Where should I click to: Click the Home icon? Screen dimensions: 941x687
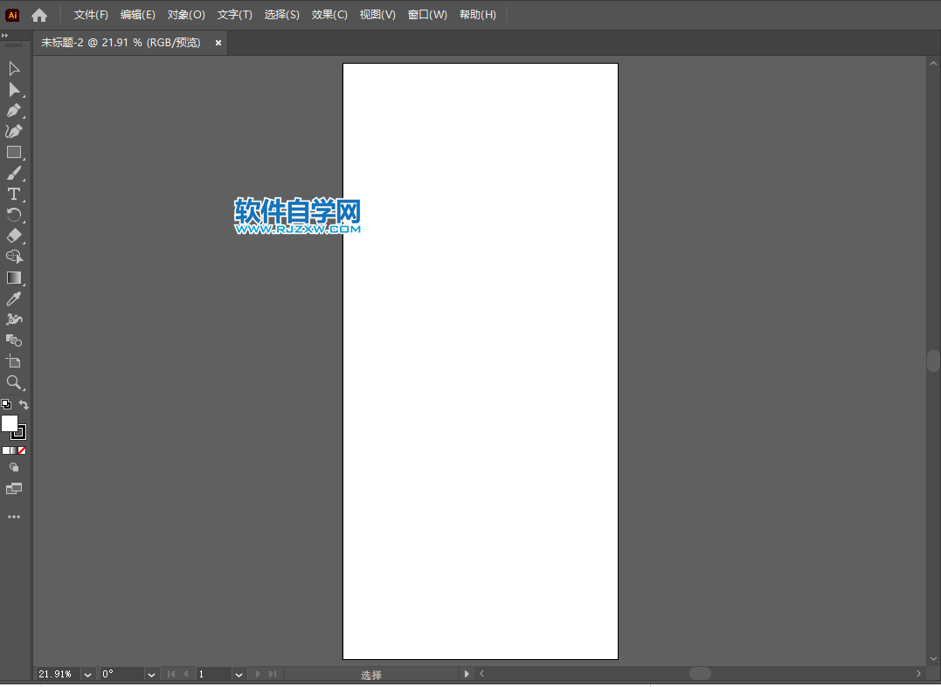click(39, 15)
